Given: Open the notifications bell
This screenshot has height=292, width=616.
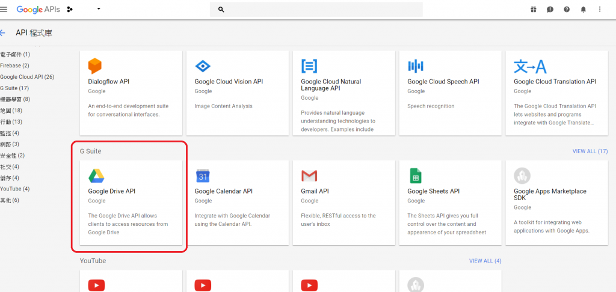Looking at the screenshot, I should (583, 10).
